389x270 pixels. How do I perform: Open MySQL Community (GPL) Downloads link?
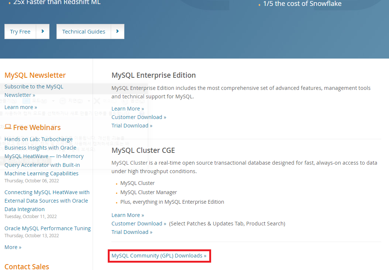[159, 256]
